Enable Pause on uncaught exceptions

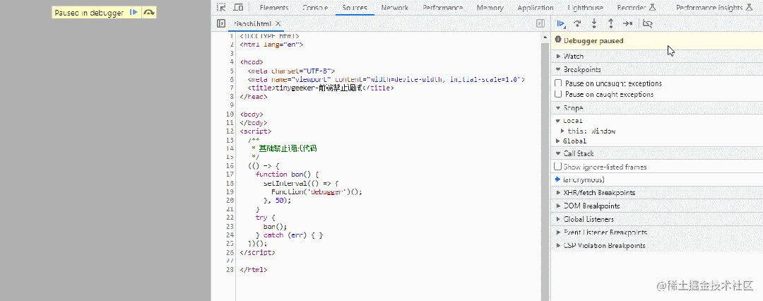click(x=558, y=83)
